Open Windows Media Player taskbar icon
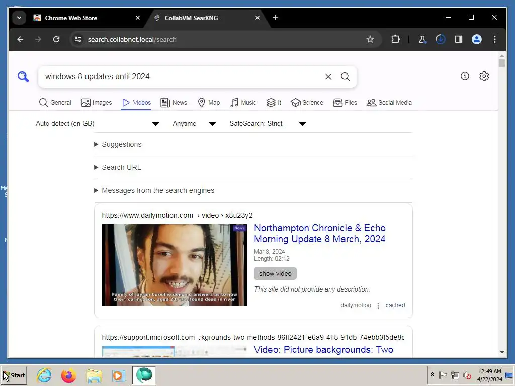515x386 pixels. click(x=119, y=375)
